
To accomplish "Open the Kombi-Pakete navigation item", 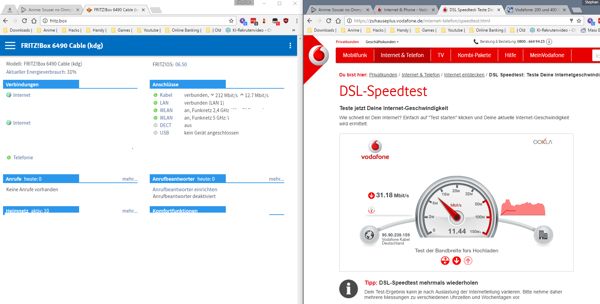I will (x=474, y=55).
